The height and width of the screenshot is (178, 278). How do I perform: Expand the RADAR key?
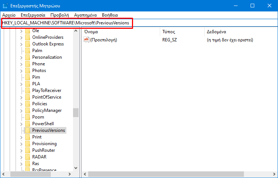coord(21,157)
